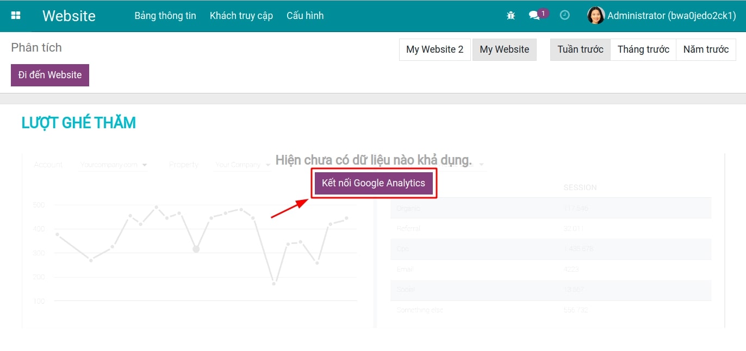This screenshot has height=351, width=746.
Task: Open conversations via the chat bubble icon
Action: click(x=534, y=15)
